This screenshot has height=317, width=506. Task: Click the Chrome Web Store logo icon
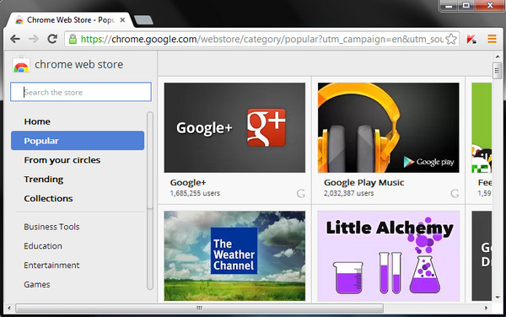[x=21, y=65]
